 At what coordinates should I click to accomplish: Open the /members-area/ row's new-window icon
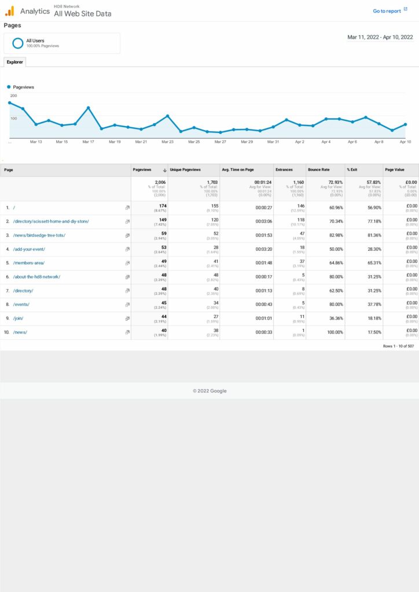tap(127, 263)
